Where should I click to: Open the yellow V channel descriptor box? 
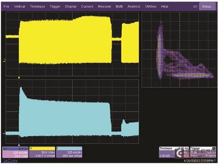coord(42,152)
